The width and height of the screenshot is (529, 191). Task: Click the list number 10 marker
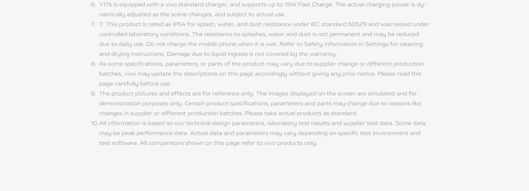pos(95,123)
